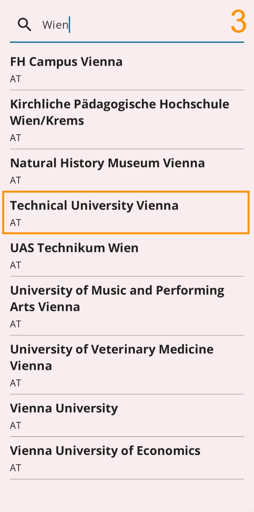Screen dimensions: 254x512
Task: Click AT country code under Technical University Vienna
Action: pos(16,223)
